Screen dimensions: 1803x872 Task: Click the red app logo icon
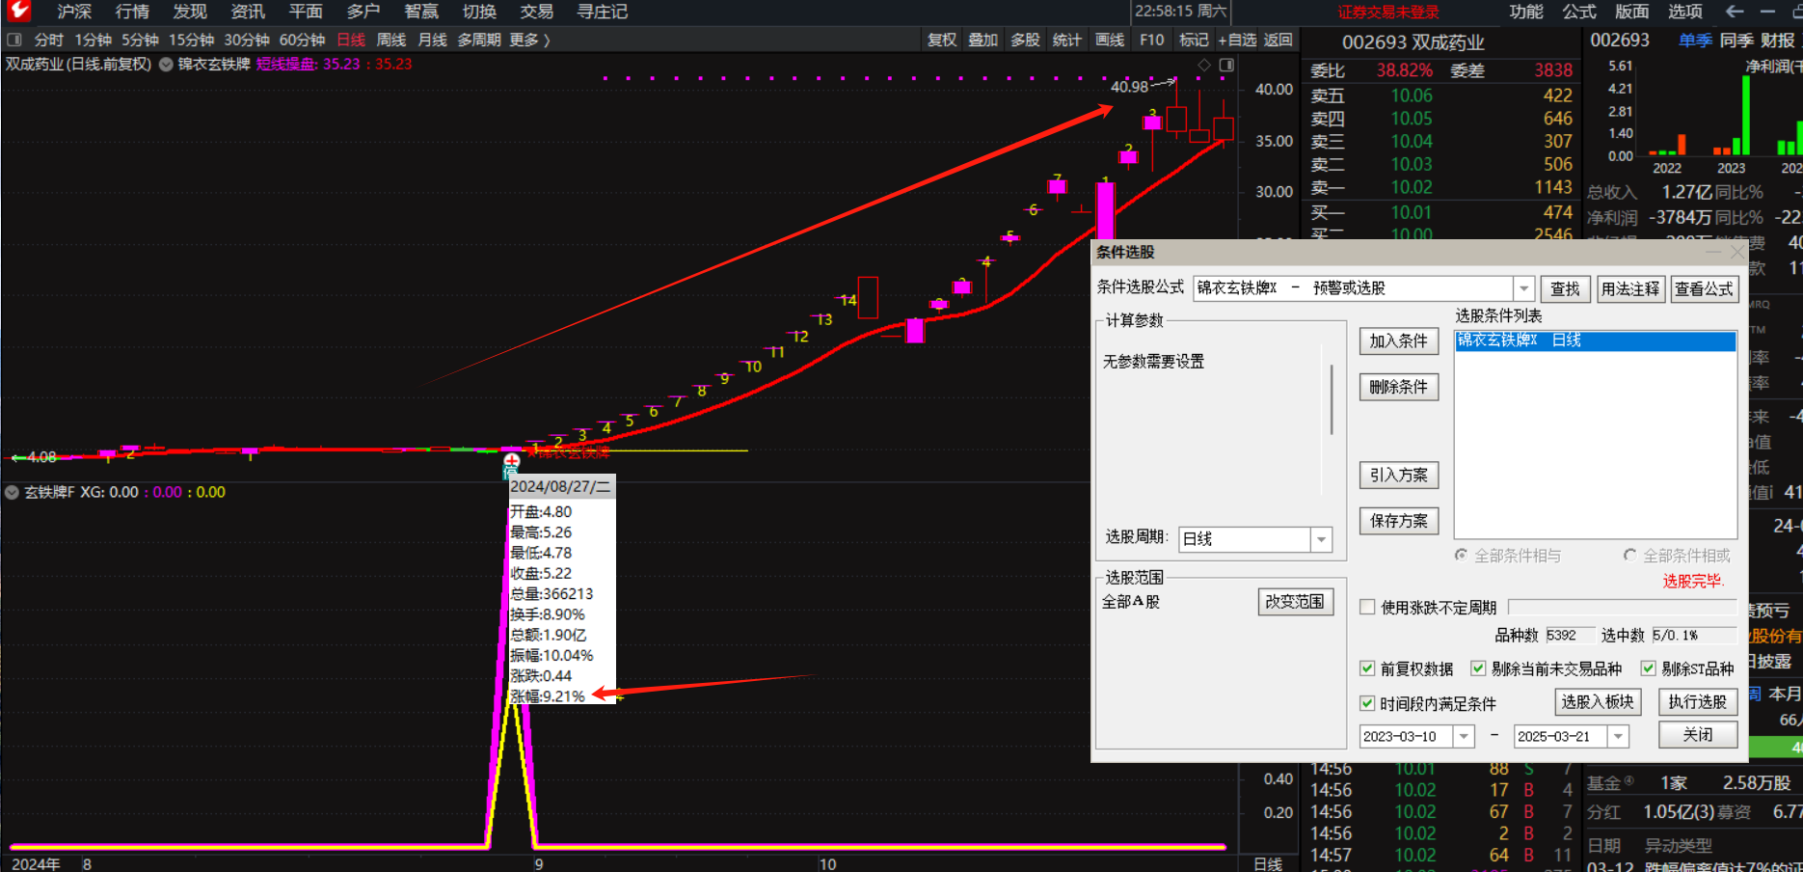click(18, 12)
